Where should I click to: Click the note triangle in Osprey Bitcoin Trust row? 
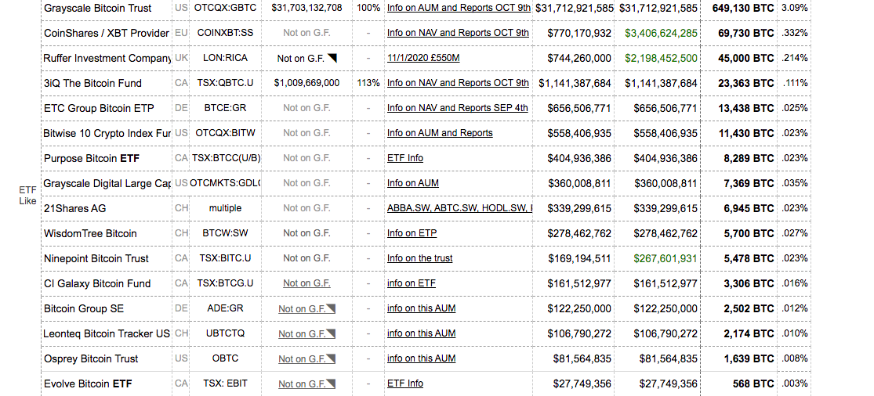pyautogui.click(x=332, y=359)
